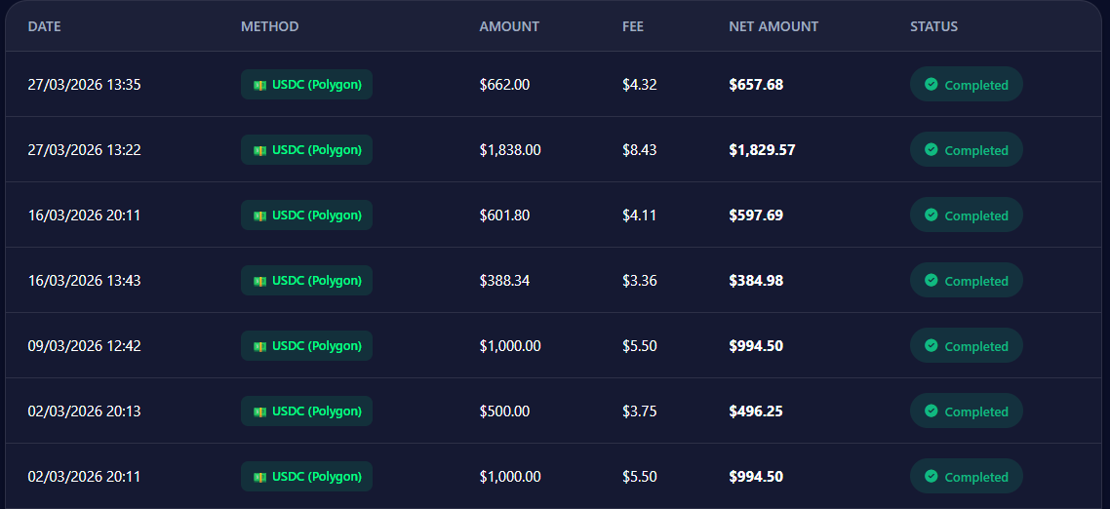This screenshot has height=509, width=1110.
Task: Click the checkmark icon in the $601.80 row
Action: click(932, 215)
